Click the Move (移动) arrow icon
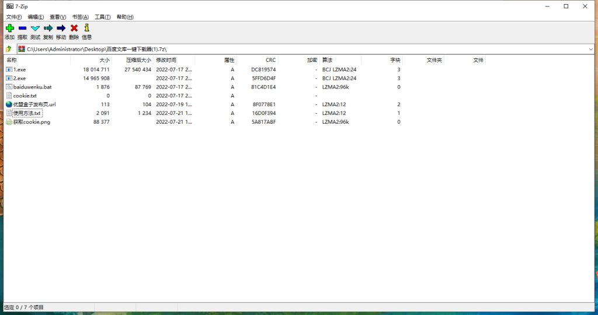 (x=61, y=28)
